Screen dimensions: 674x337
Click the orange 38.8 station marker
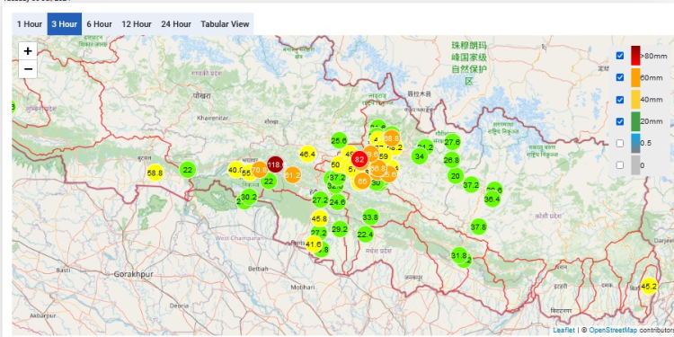pos(391,138)
